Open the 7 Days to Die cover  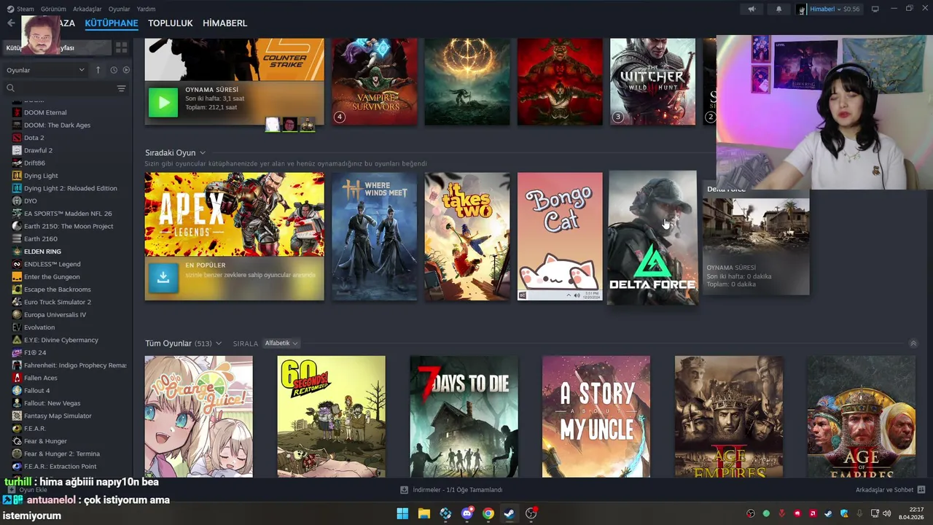click(464, 416)
